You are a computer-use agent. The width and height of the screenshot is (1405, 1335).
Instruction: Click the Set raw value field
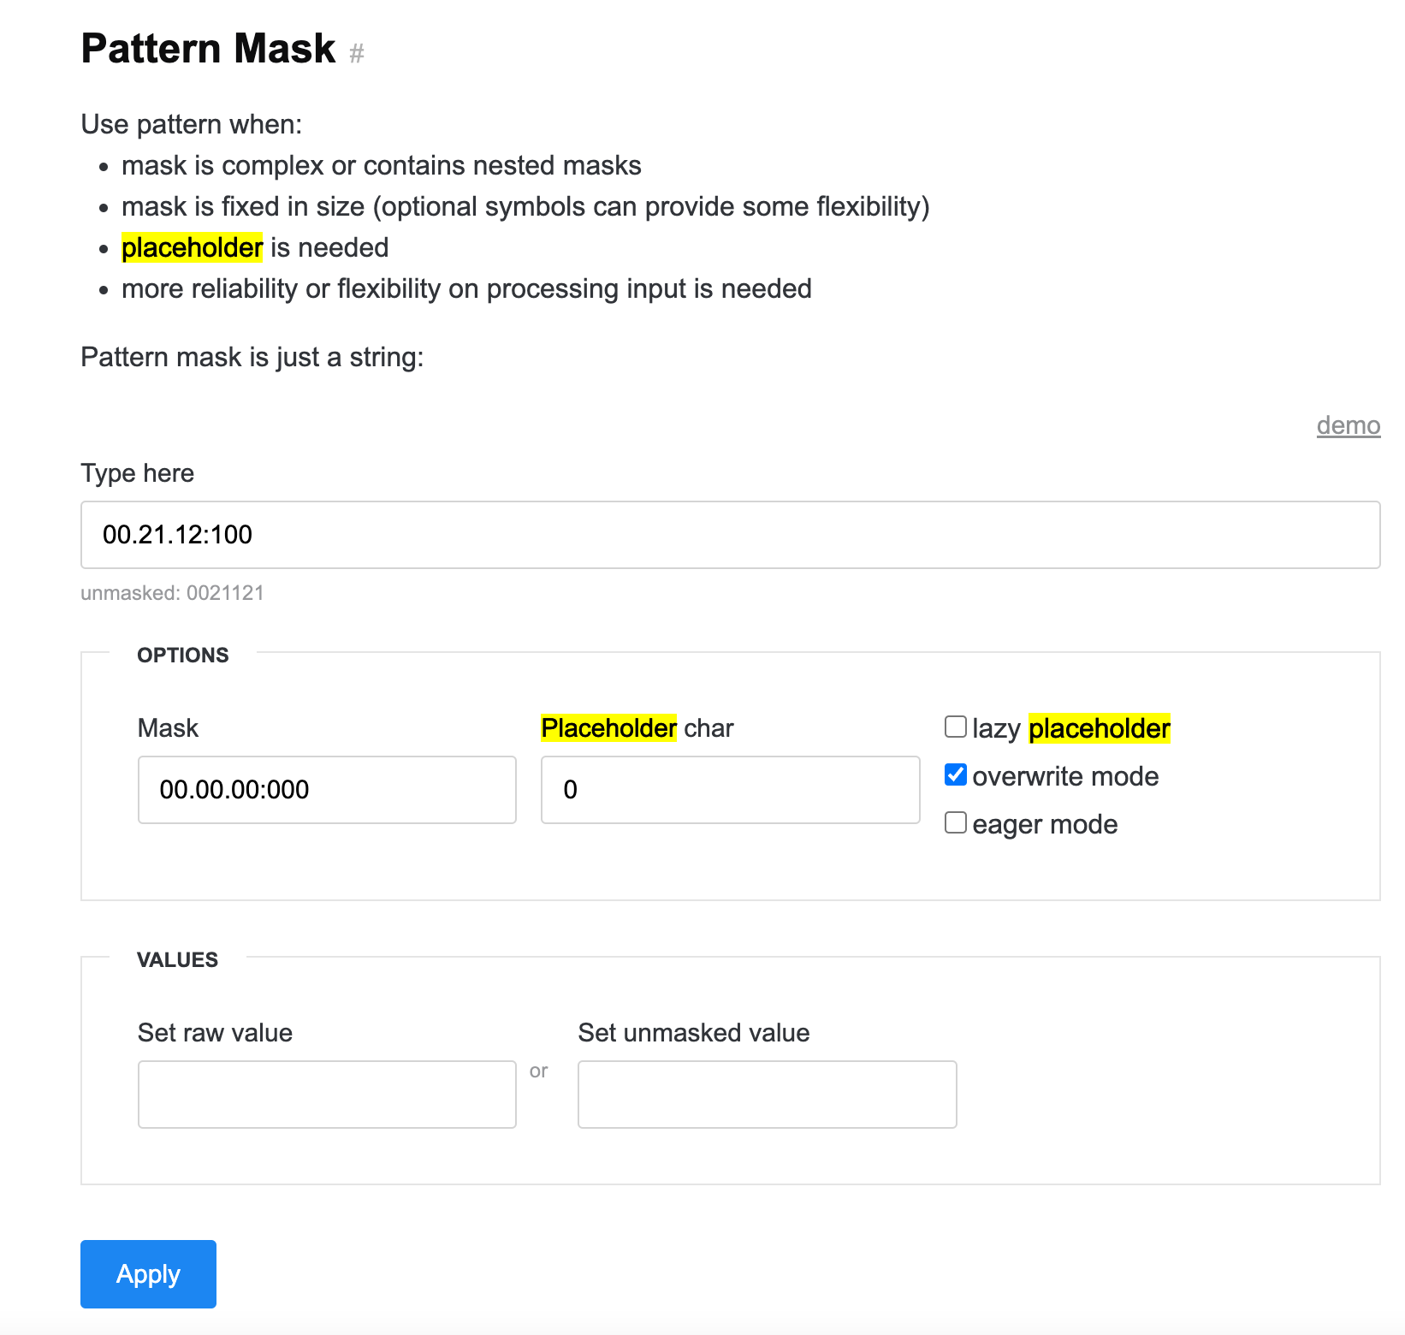click(x=326, y=1094)
